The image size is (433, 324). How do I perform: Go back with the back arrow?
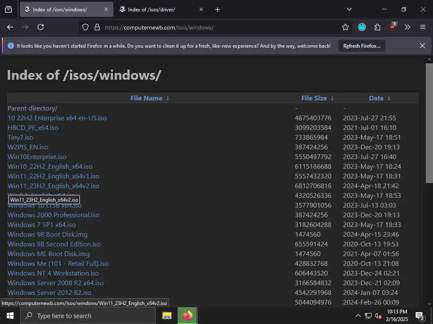click(10, 27)
